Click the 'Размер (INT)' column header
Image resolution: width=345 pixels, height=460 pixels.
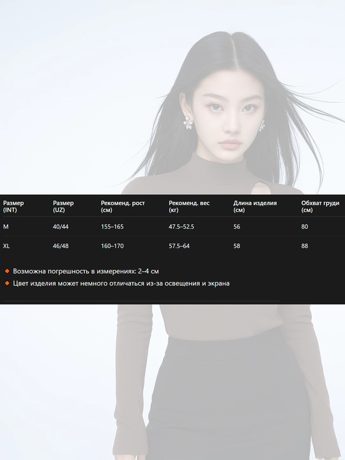13,206
